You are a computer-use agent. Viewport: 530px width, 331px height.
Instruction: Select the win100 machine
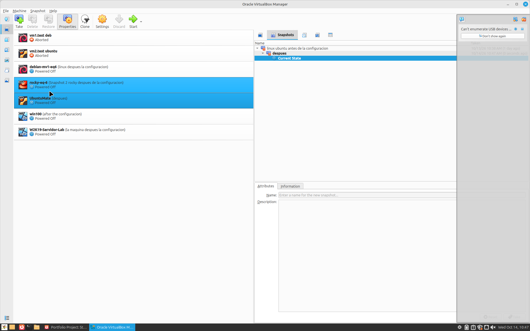134,116
